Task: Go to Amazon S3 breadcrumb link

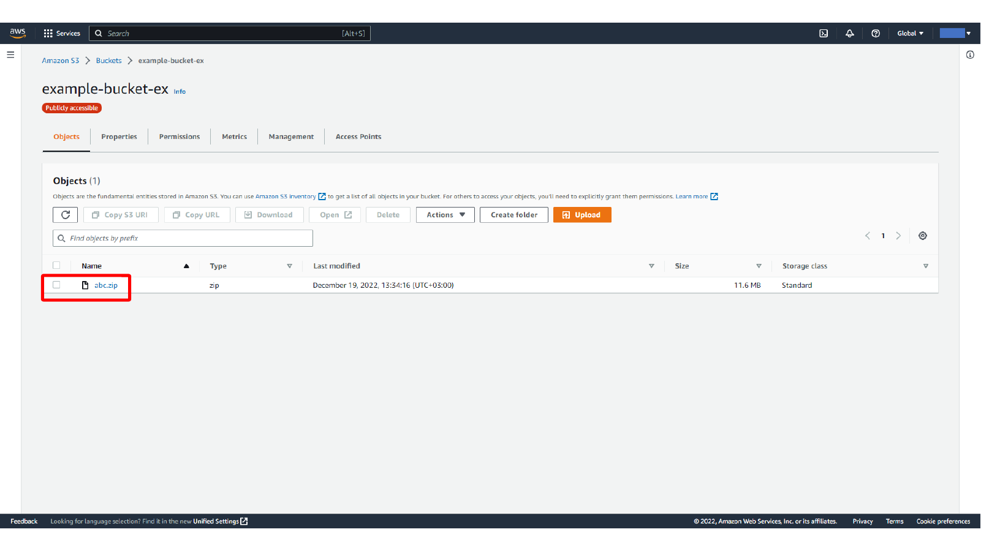Action: pyautogui.click(x=61, y=61)
